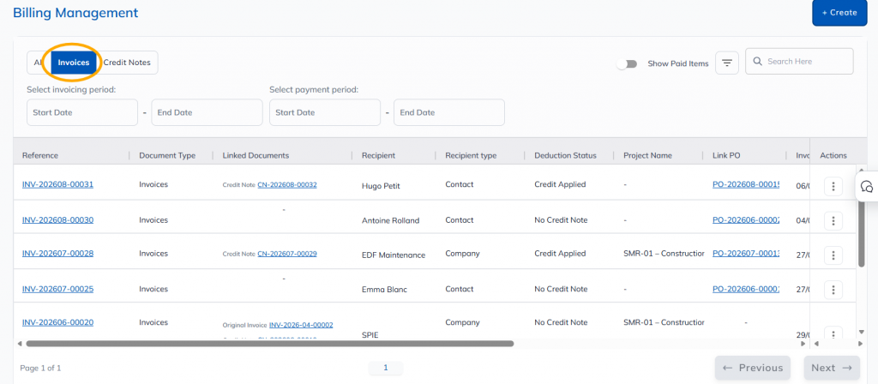
Task: Open purchase order link for EDF Maintenance
Action: [x=746, y=253]
